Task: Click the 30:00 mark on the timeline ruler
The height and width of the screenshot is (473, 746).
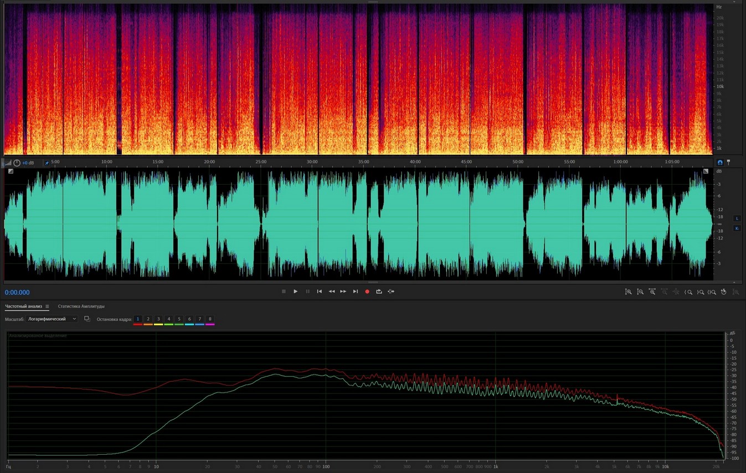Action: (312, 162)
